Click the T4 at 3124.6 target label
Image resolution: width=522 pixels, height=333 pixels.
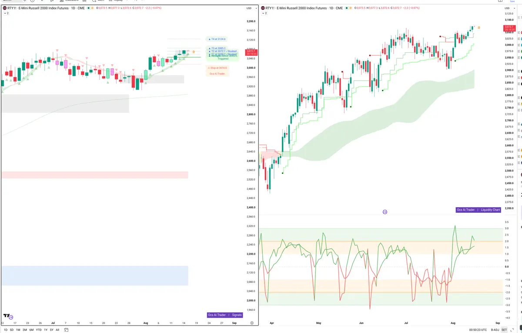pos(217,39)
